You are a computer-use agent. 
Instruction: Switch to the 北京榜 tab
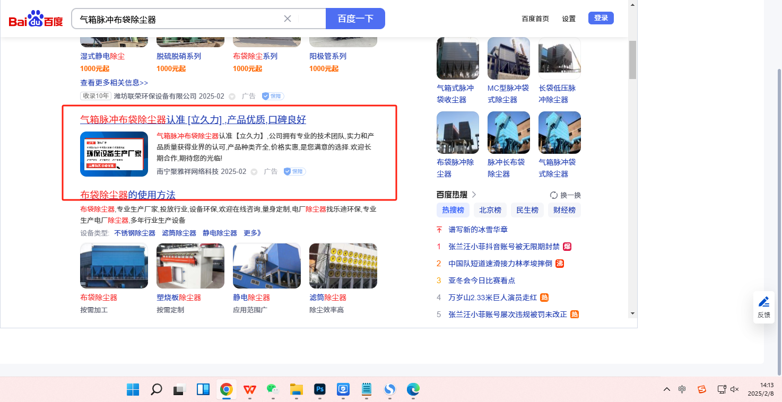(490, 210)
